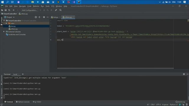Click the tool window quick-access icon in bottom-left corner

click(1, 105)
